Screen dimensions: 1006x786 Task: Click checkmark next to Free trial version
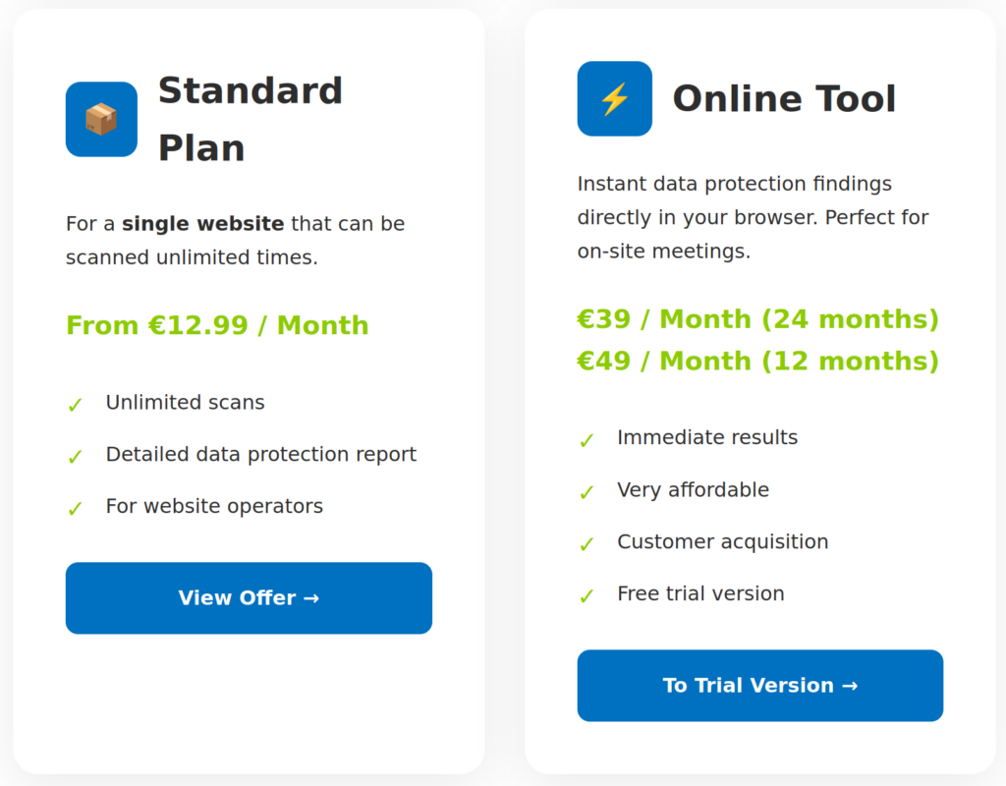pos(587,596)
